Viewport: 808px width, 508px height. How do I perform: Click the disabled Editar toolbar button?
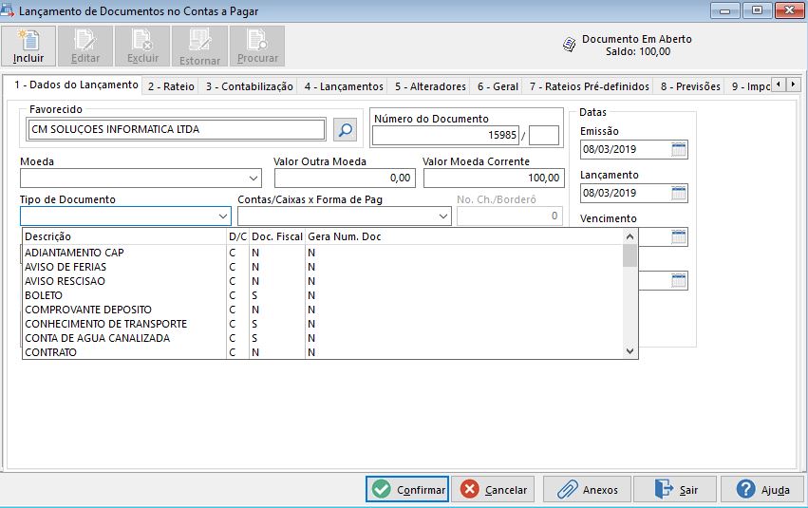85,47
